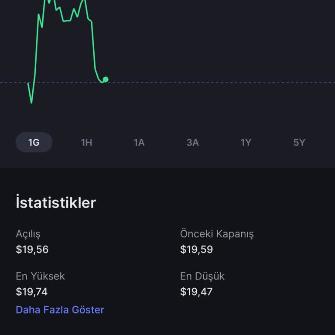335x335 pixels.
Task: Select the Önceki Kapanış label
Action: [217, 234]
